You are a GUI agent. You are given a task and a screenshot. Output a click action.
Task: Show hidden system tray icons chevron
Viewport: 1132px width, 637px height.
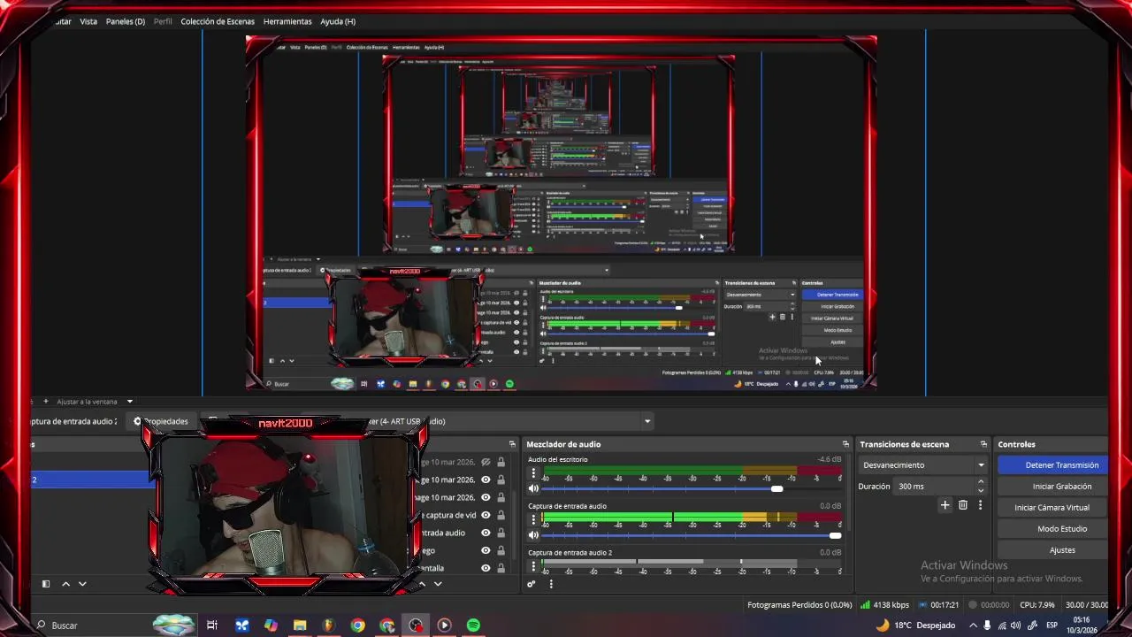click(974, 625)
